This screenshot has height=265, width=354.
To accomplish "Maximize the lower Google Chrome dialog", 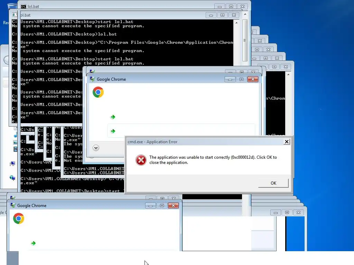I will [162, 206].
